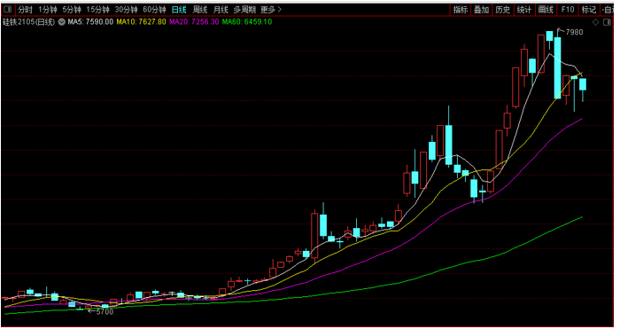This screenshot has width=620, height=329.
Task: Click the MA60 green indicator label
Action: pos(247,22)
